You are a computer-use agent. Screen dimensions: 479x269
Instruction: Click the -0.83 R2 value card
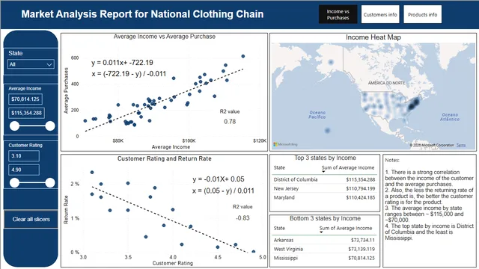click(242, 217)
